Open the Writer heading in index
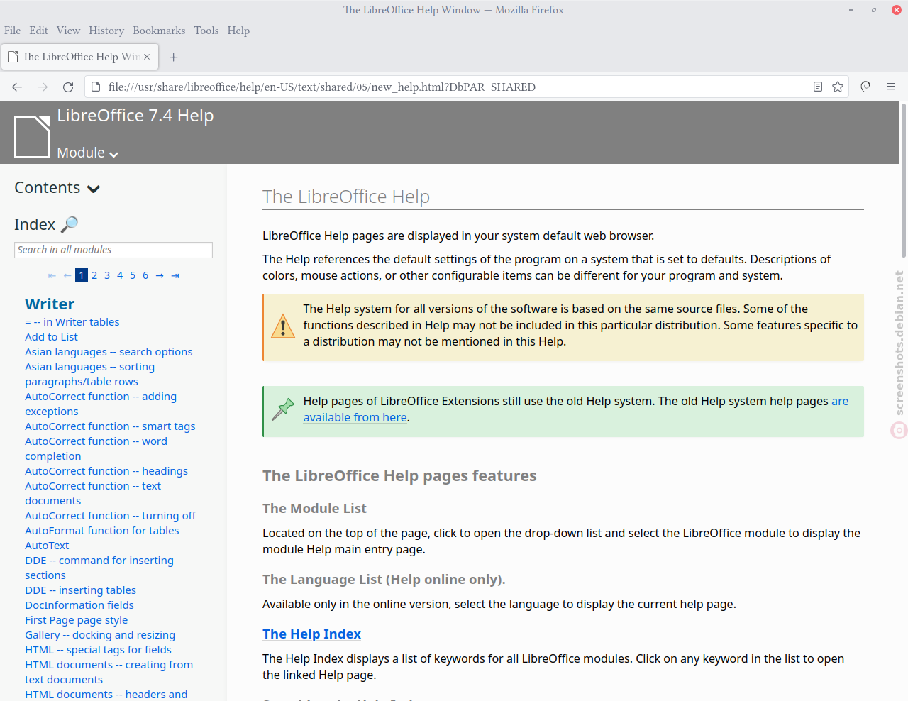Viewport: 908px width, 701px height. (50, 304)
